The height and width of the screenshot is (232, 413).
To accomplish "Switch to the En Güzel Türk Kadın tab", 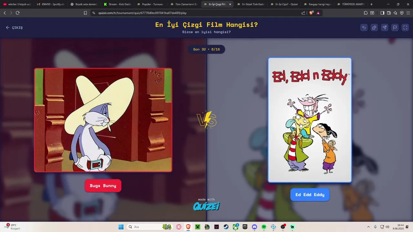I will coord(251,4).
